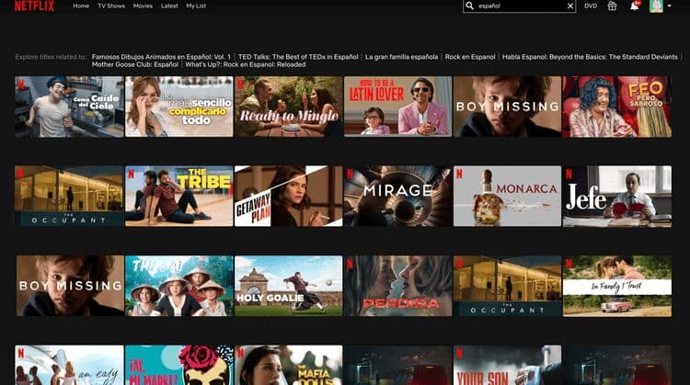Open My List from navigation
Viewport: 690px width, 385px height.
coord(196,6)
